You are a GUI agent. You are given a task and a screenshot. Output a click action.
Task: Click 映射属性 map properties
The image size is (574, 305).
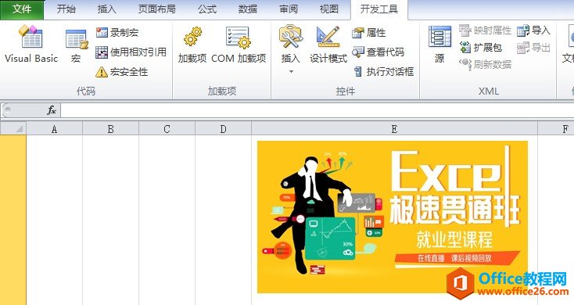pos(485,30)
